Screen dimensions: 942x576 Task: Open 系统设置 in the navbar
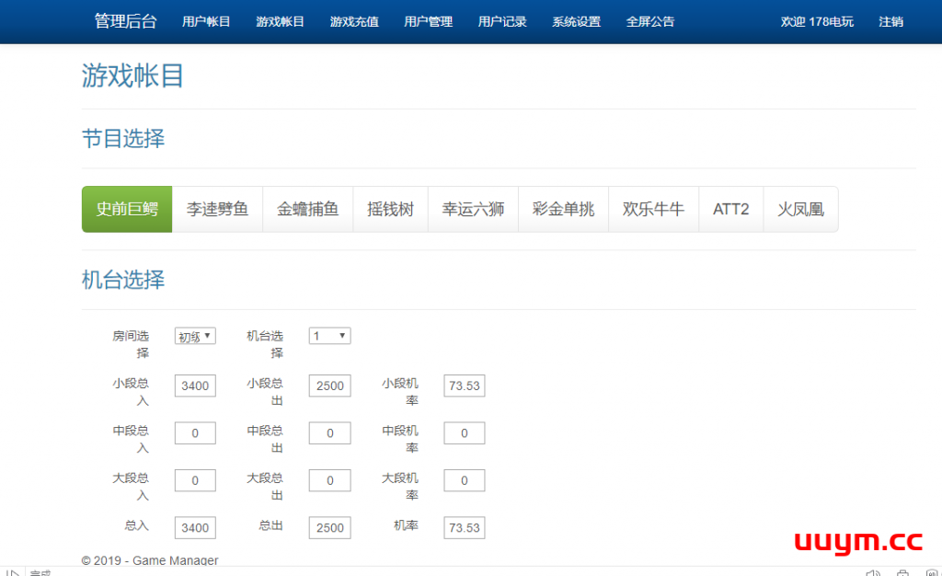pos(576,21)
